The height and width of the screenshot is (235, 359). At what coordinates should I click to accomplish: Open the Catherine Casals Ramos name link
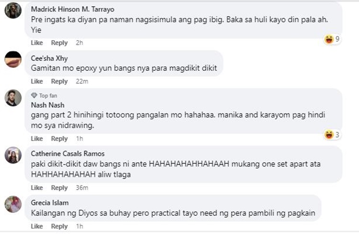[68, 154]
